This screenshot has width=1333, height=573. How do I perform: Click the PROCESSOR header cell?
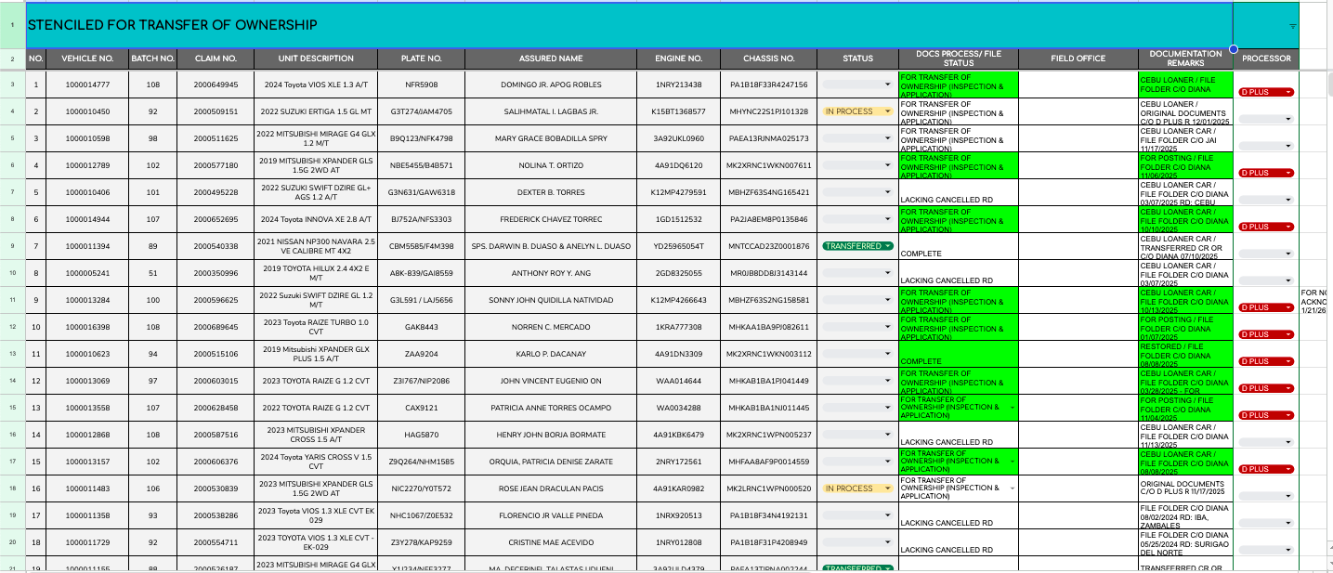pos(1266,59)
